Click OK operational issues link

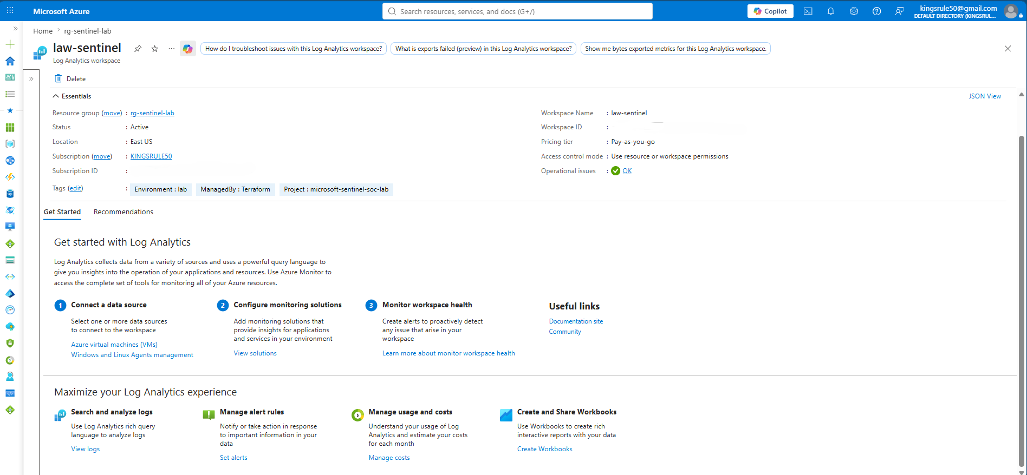627,171
